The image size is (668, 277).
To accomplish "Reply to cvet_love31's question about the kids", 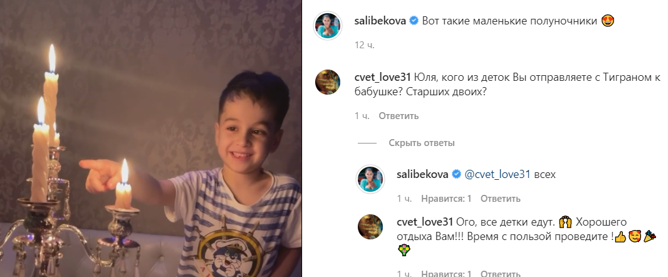I will 399,116.
